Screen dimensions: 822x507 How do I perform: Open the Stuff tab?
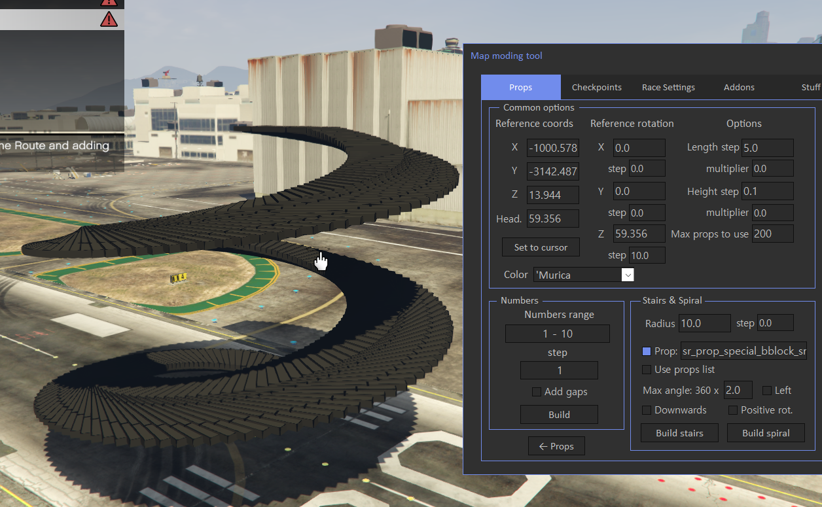point(810,87)
